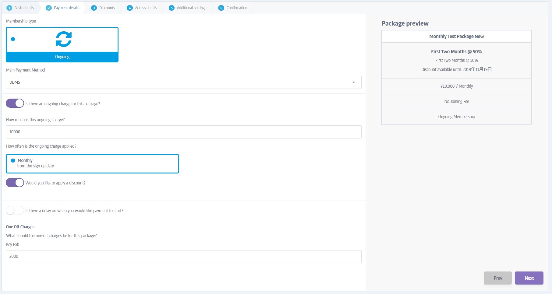Click the No Joining Fee preview row
Viewport: 552px width, 294px height.
(456, 102)
